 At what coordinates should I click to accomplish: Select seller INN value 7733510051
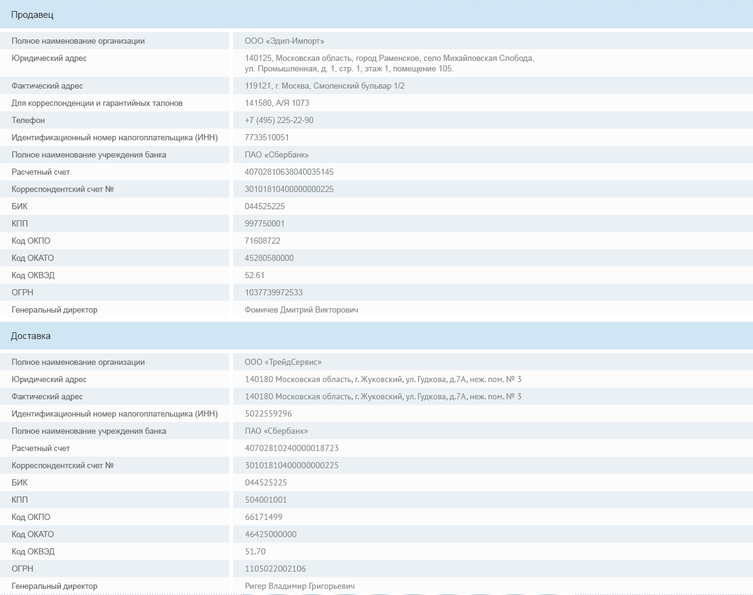[x=267, y=137]
